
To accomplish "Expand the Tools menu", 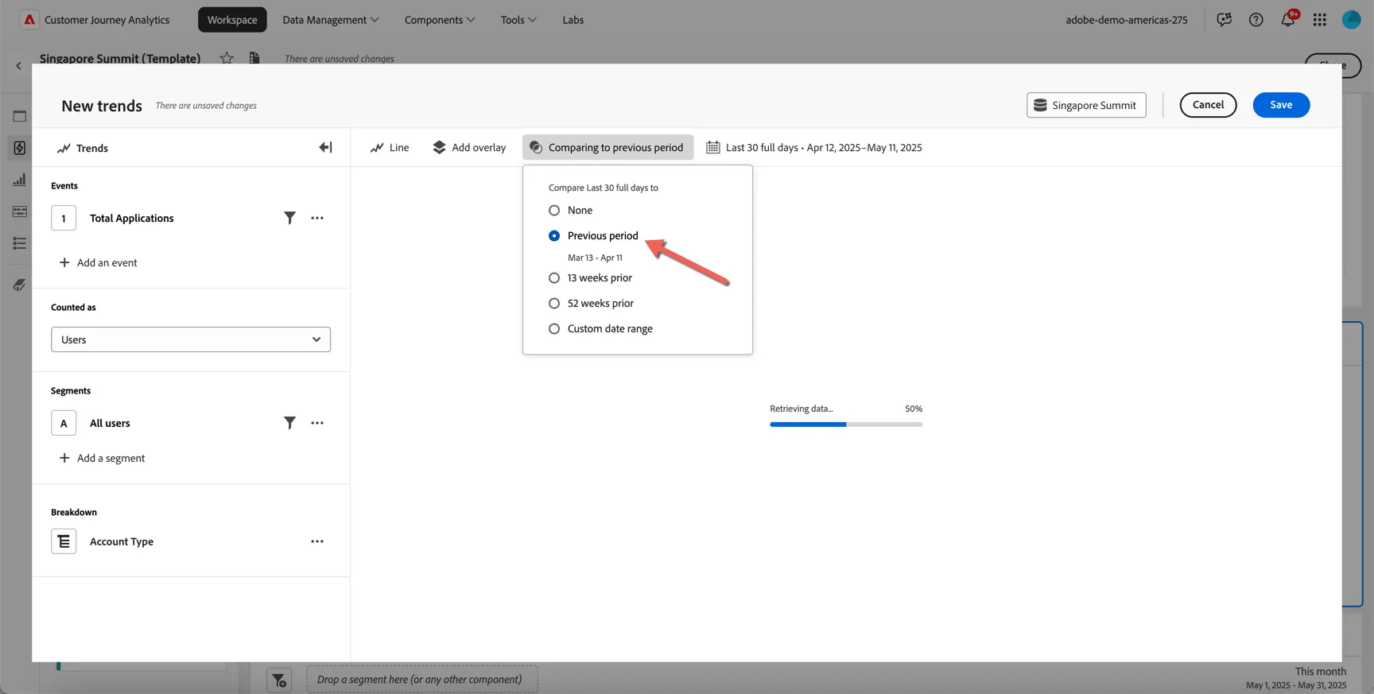I will pos(518,20).
